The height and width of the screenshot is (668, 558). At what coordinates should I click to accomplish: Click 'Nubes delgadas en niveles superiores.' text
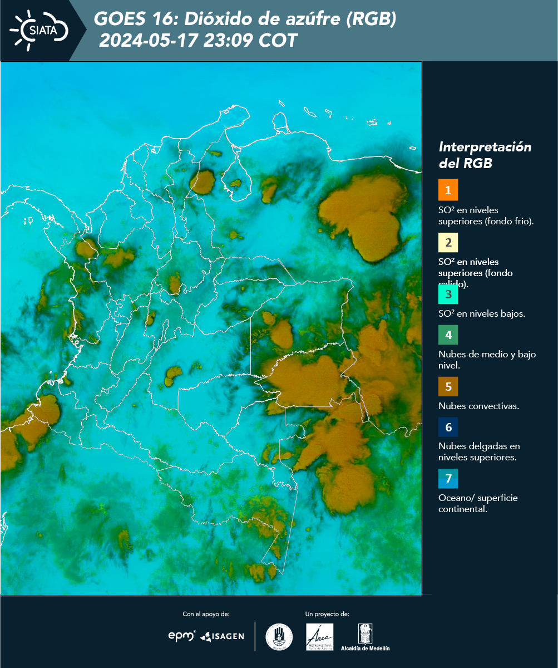click(x=479, y=452)
